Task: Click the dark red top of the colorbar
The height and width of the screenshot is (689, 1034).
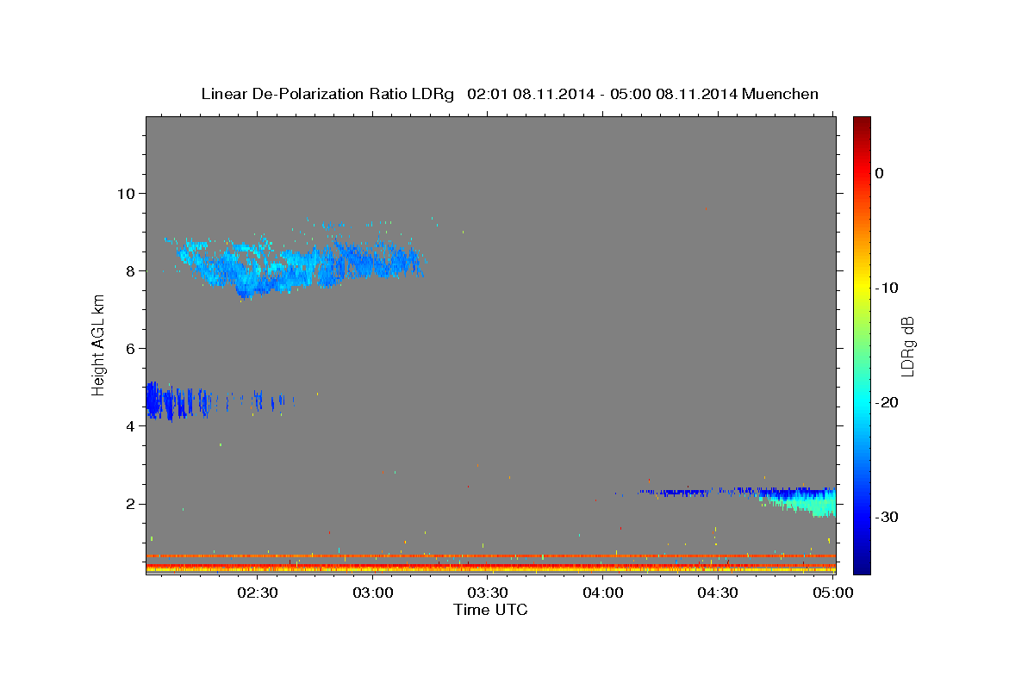Action: (x=862, y=122)
